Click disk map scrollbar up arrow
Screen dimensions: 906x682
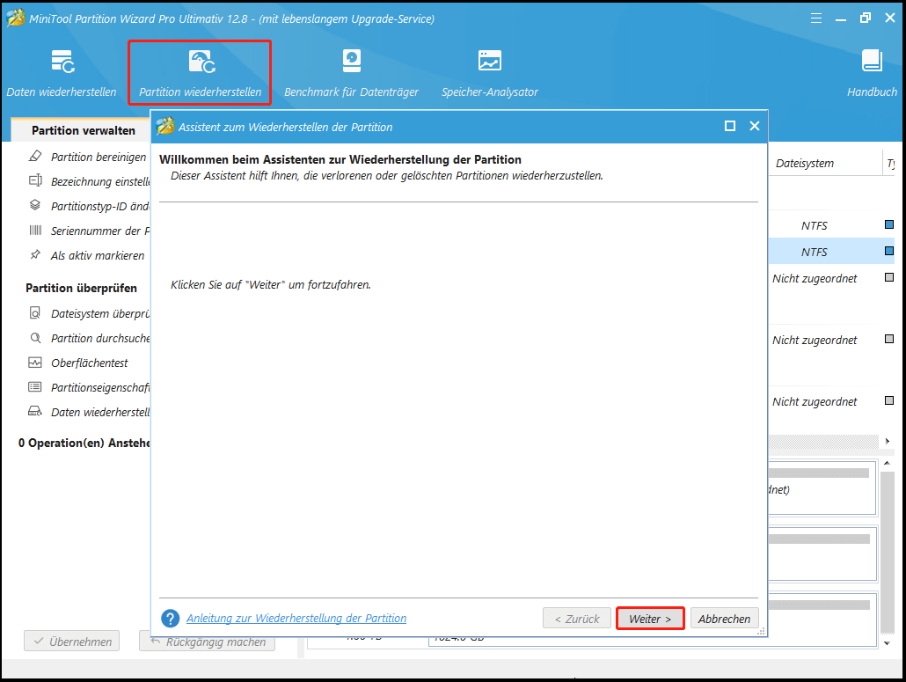tap(887, 464)
